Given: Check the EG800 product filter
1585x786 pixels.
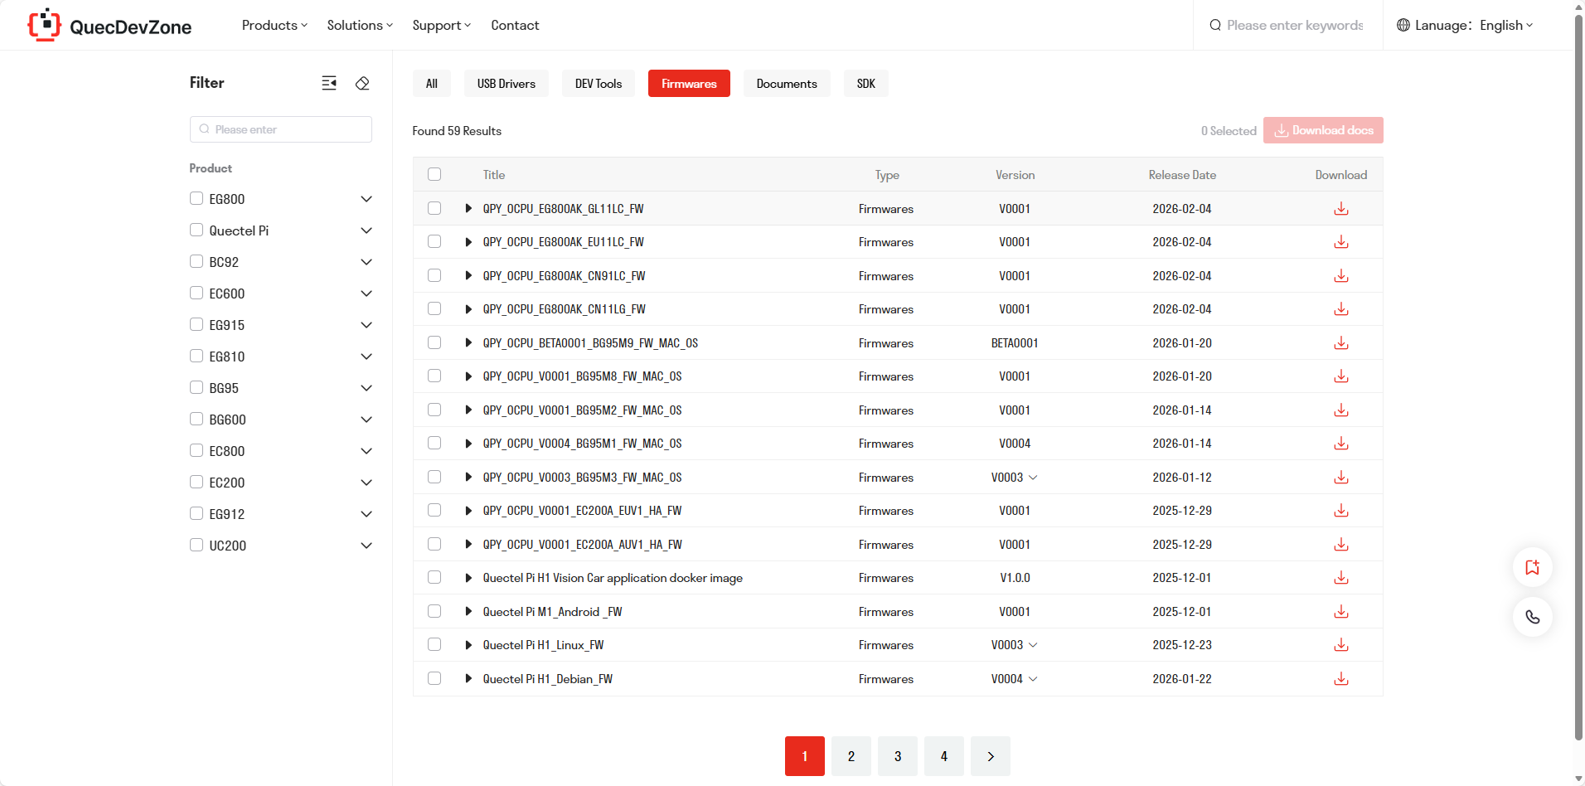Looking at the screenshot, I should pyautogui.click(x=196, y=199).
